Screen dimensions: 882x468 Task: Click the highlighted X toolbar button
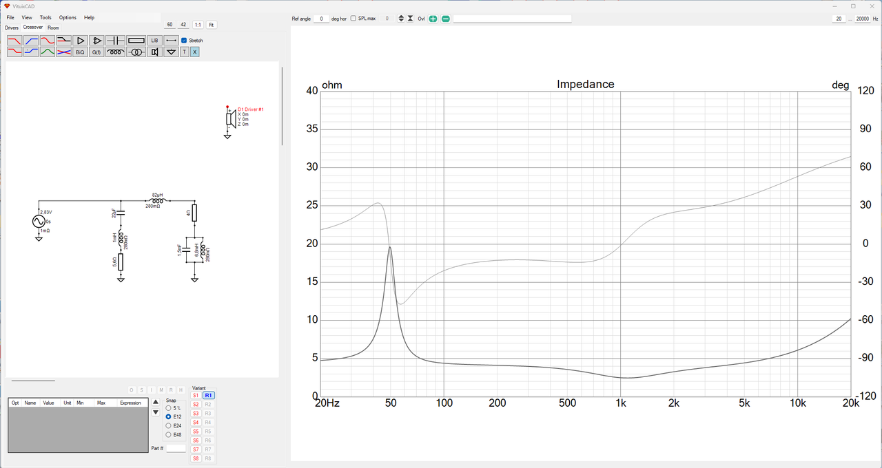click(194, 52)
